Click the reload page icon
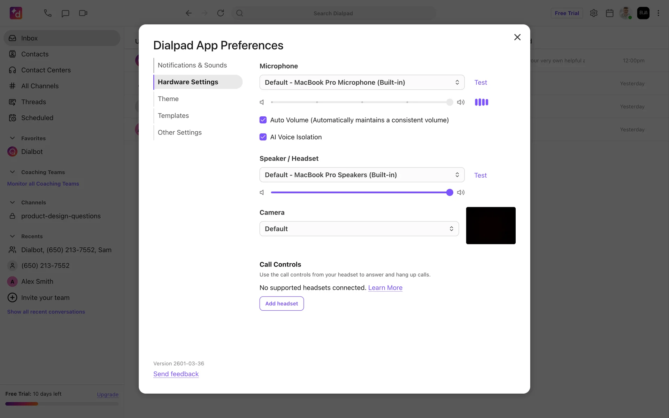Image resolution: width=669 pixels, height=418 pixels. pos(221,13)
